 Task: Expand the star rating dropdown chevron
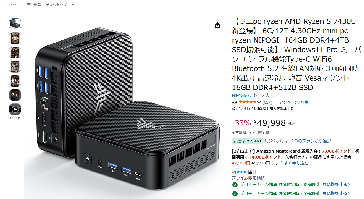pyautogui.click(x=259, y=102)
